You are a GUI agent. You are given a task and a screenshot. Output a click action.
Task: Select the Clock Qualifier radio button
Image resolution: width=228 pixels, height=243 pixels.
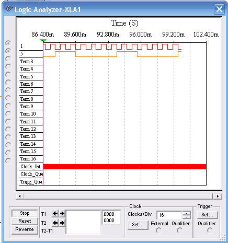(x=180, y=230)
